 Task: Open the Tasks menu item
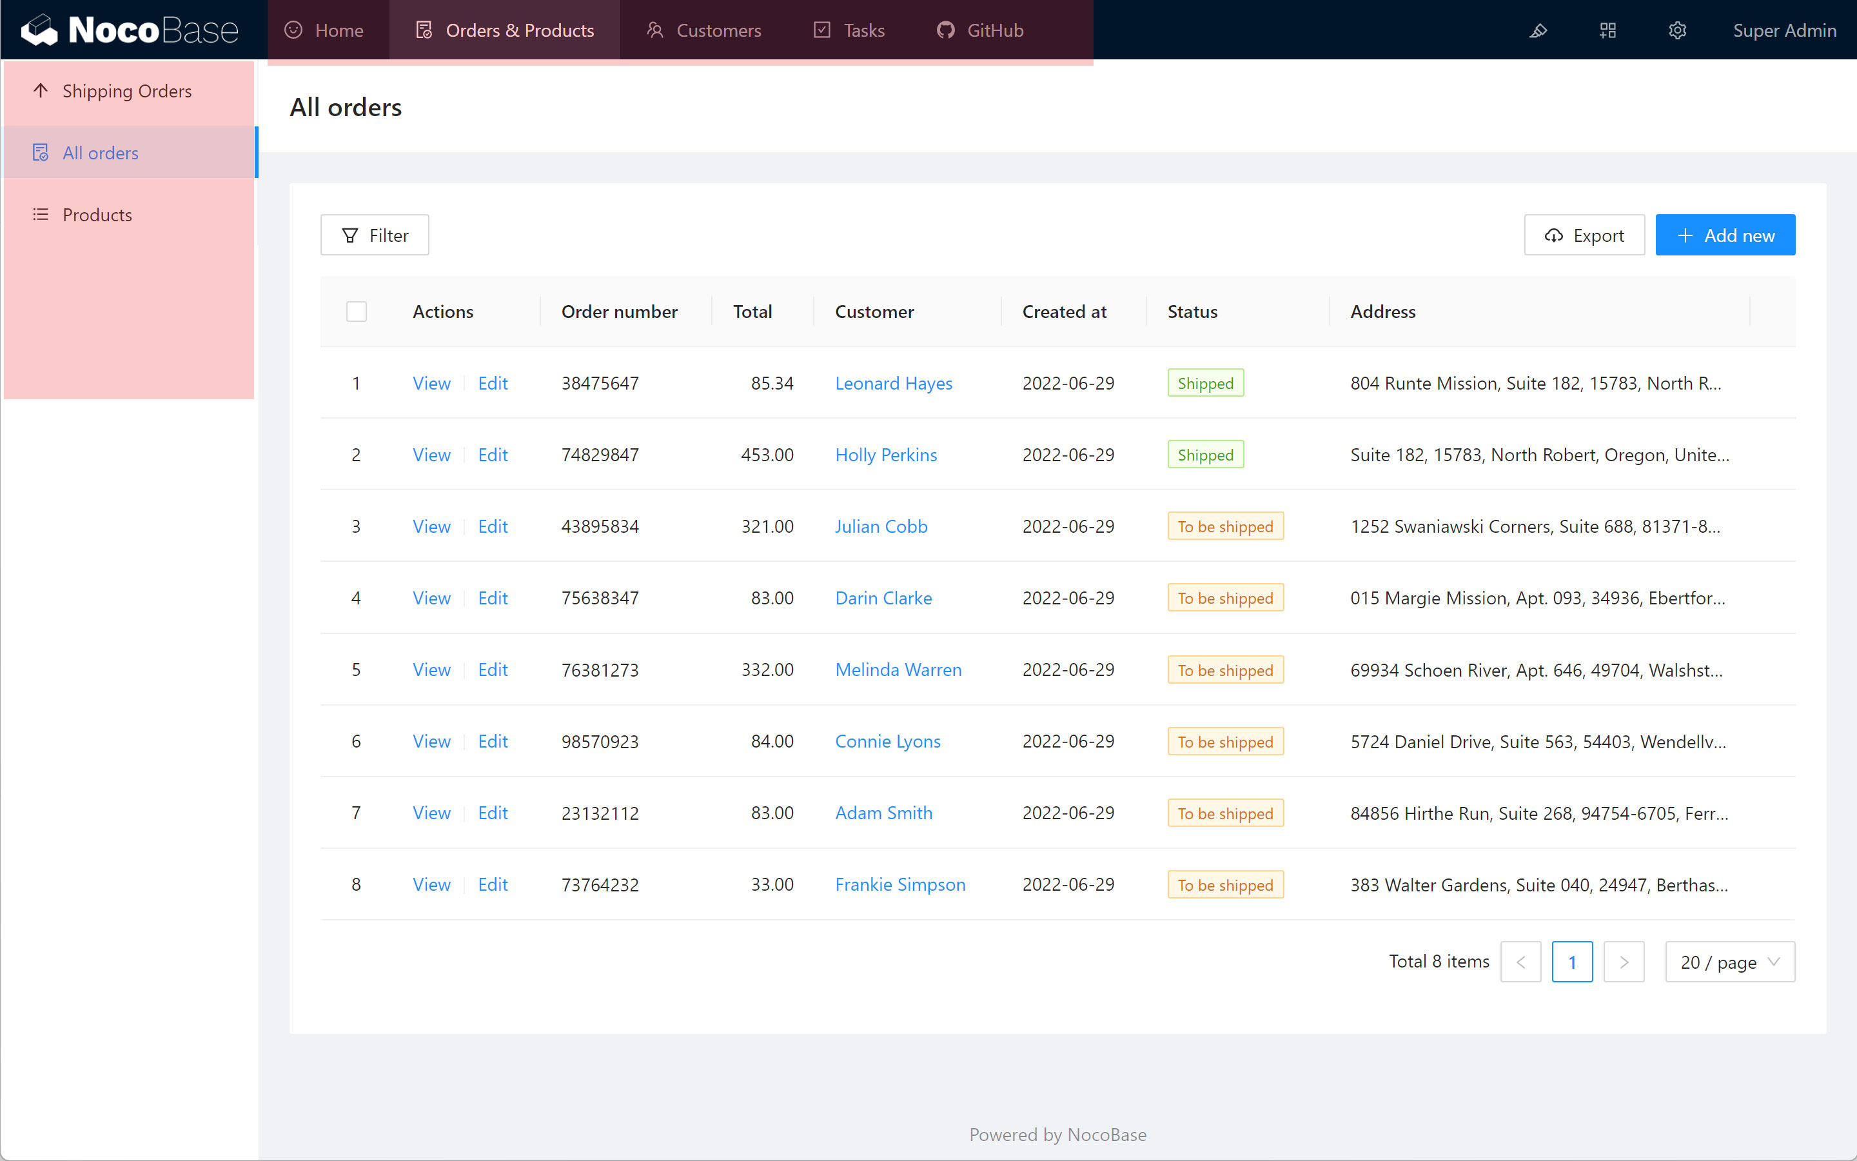coord(849,31)
